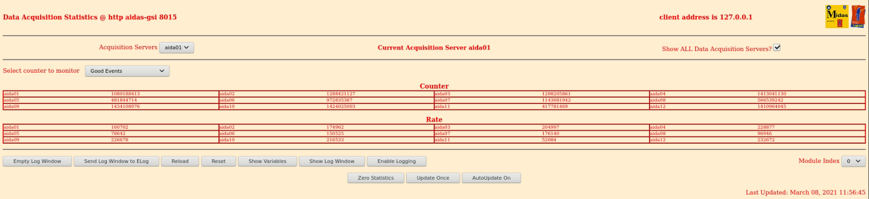Select aida06 rate value 150525

pos(335,134)
